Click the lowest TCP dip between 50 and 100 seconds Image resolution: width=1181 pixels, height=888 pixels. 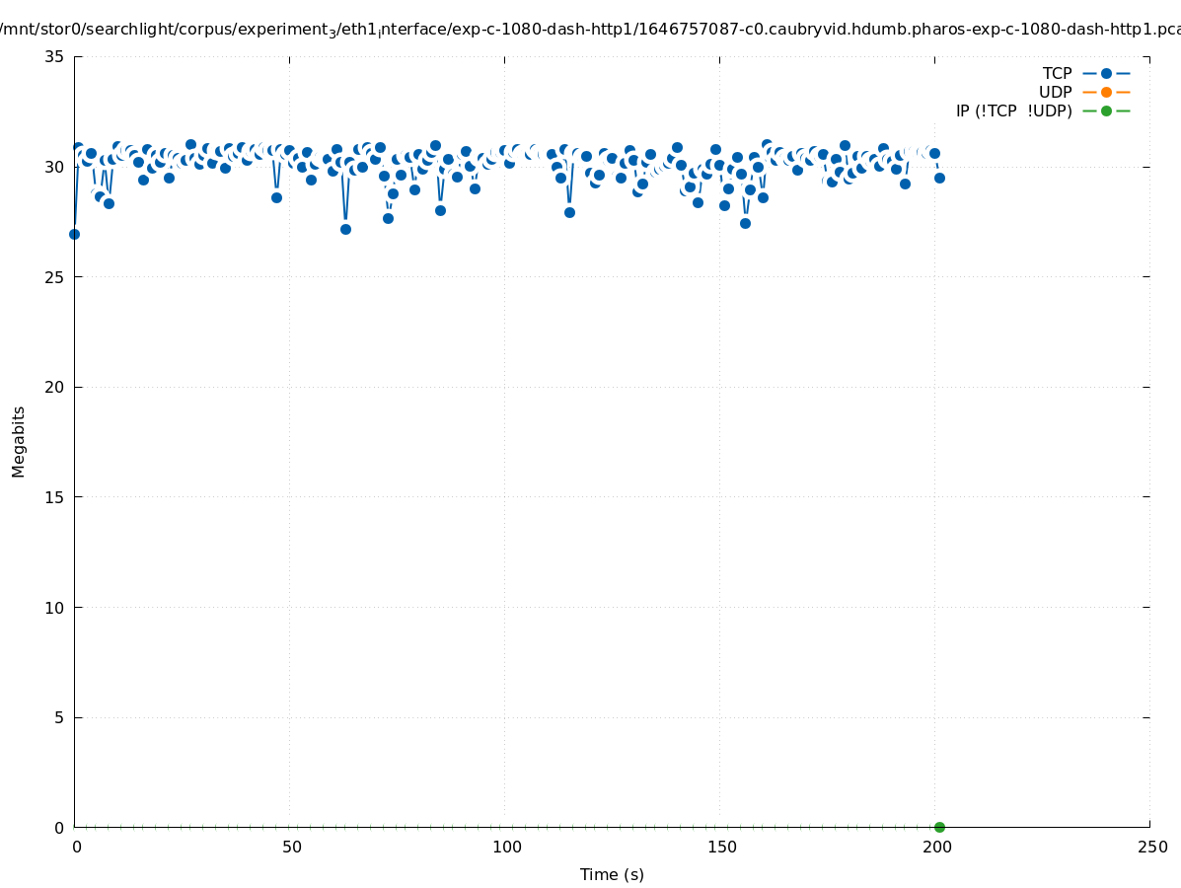click(345, 229)
